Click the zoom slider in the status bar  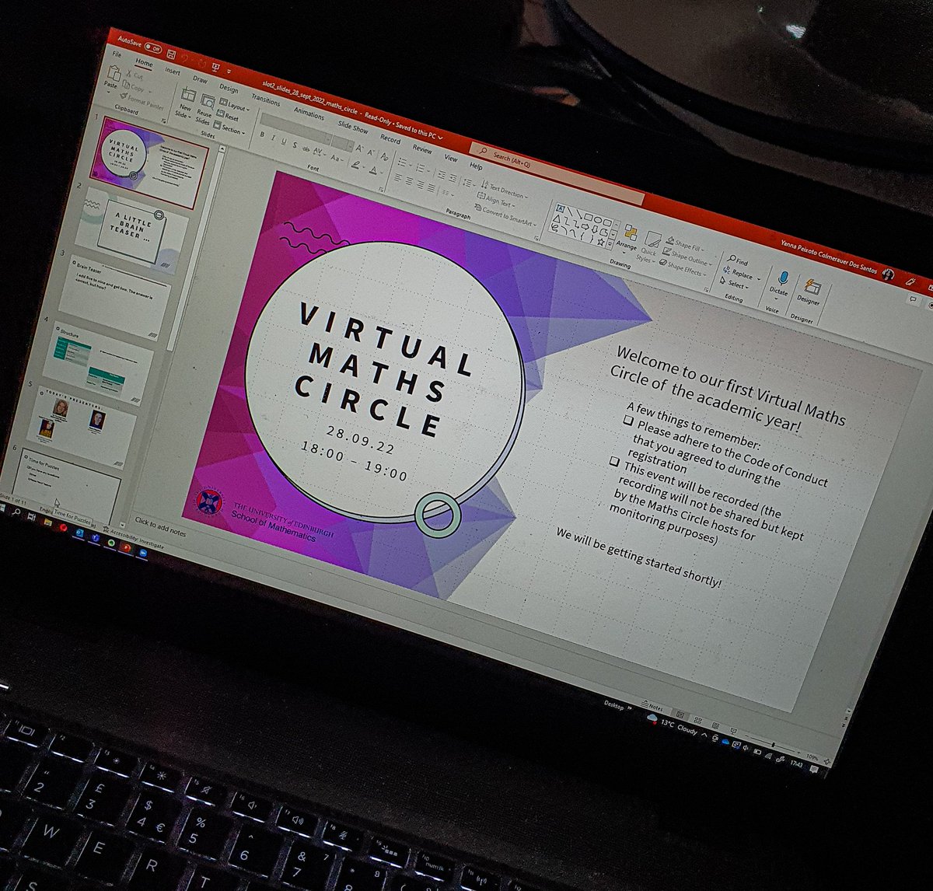click(773, 745)
